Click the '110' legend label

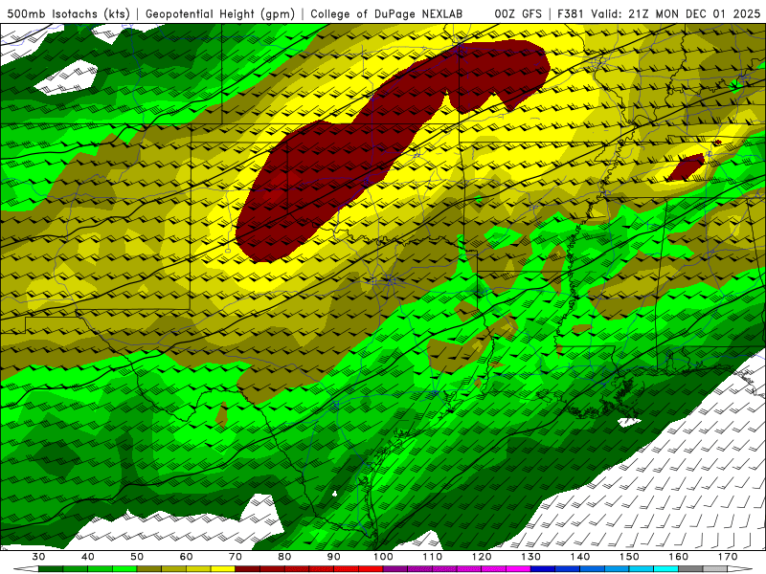pyautogui.click(x=433, y=557)
